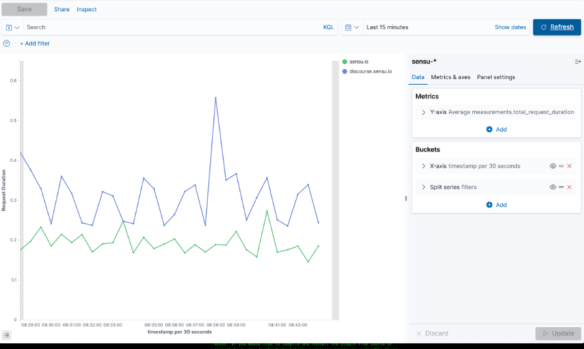Click the sensu-* index pattern title
This screenshot has height=349, width=584.
coord(424,62)
